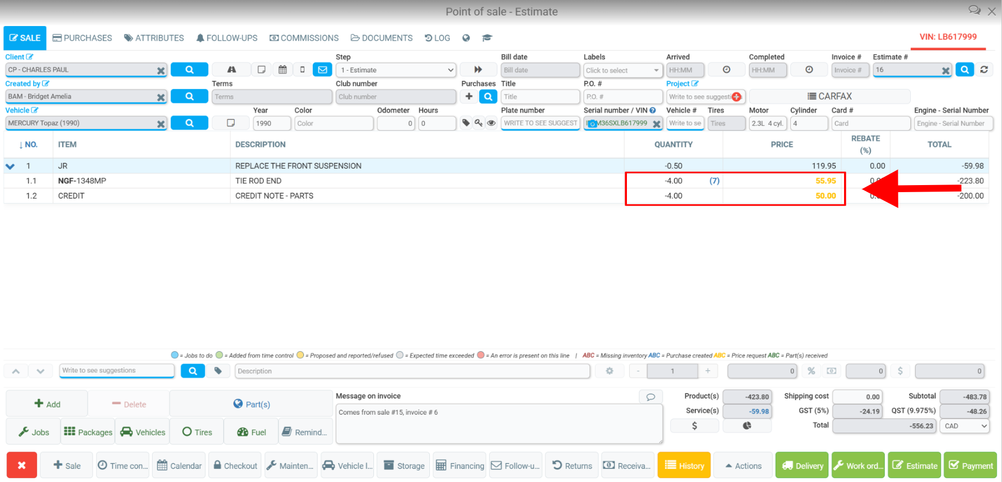Toggle the dollar amount button in item bar

(x=900, y=371)
